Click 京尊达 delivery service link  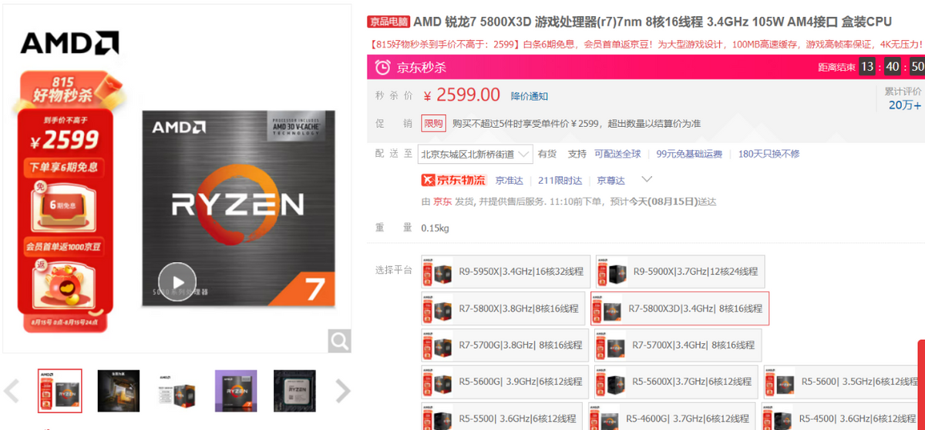611,181
